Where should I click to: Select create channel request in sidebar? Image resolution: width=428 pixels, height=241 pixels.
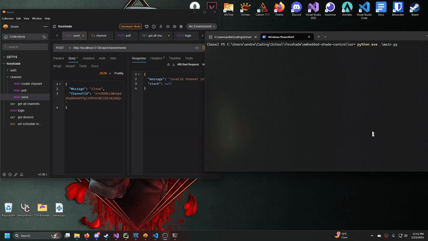pos(28,84)
